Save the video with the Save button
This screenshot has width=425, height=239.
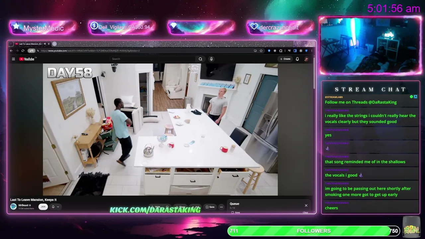pos(210,207)
